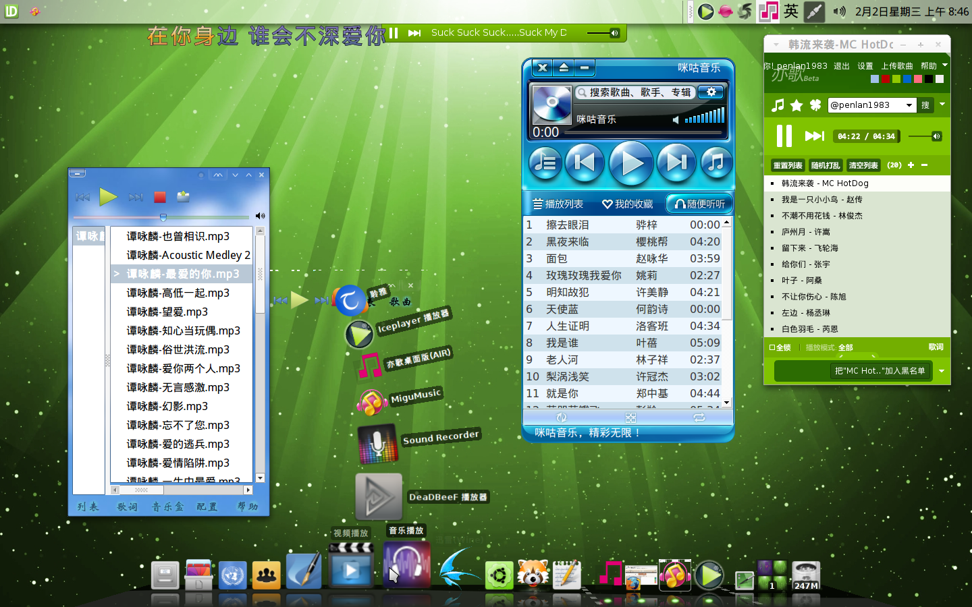Image resolution: width=972 pixels, height=607 pixels.
Task: Open window menu arrow in 亦歌 title bar
Action: (776, 45)
